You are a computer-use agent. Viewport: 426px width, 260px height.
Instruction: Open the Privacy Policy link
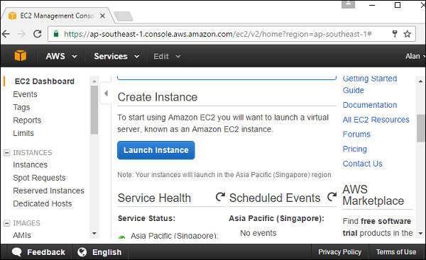click(339, 252)
